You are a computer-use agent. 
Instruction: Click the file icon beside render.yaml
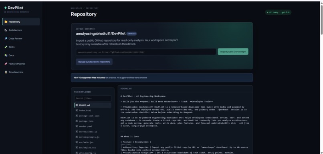coord(77,126)
